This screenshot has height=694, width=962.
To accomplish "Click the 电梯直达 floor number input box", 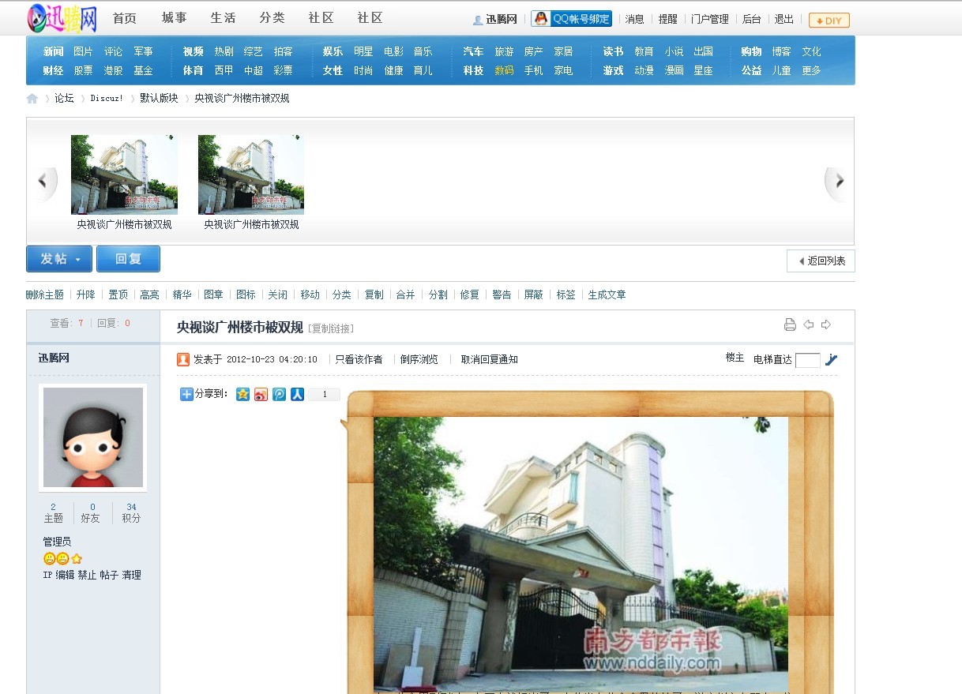I will point(807,361).
